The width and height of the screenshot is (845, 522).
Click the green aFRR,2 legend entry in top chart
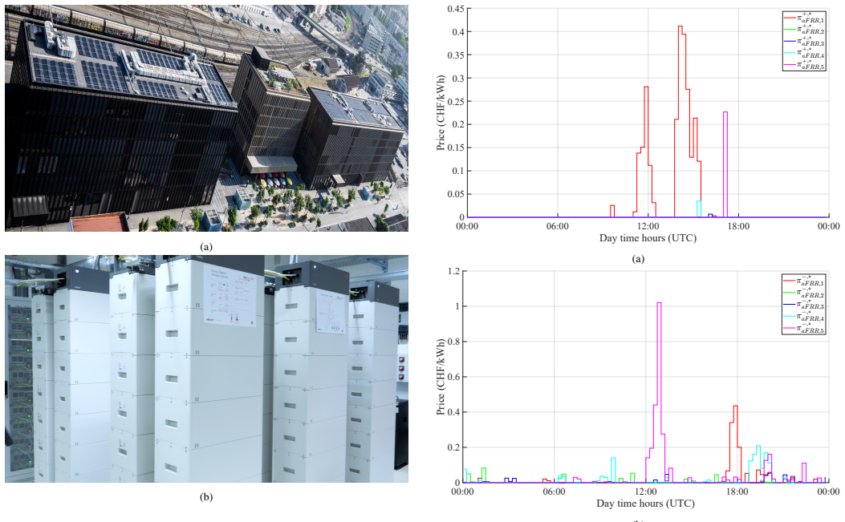click(804, 30)
